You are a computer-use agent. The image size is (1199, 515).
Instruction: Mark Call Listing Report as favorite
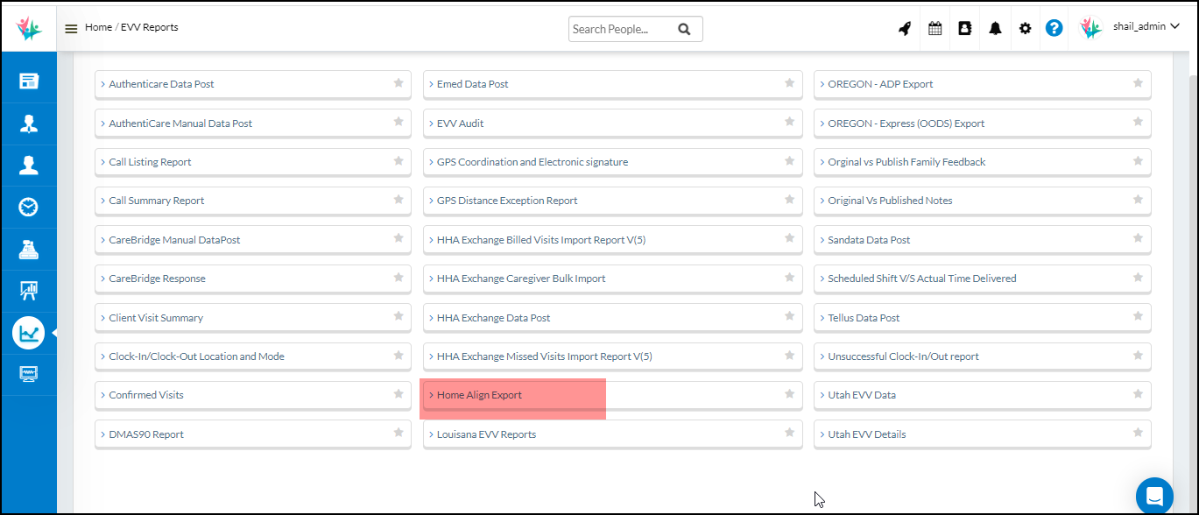pos(398,161)
